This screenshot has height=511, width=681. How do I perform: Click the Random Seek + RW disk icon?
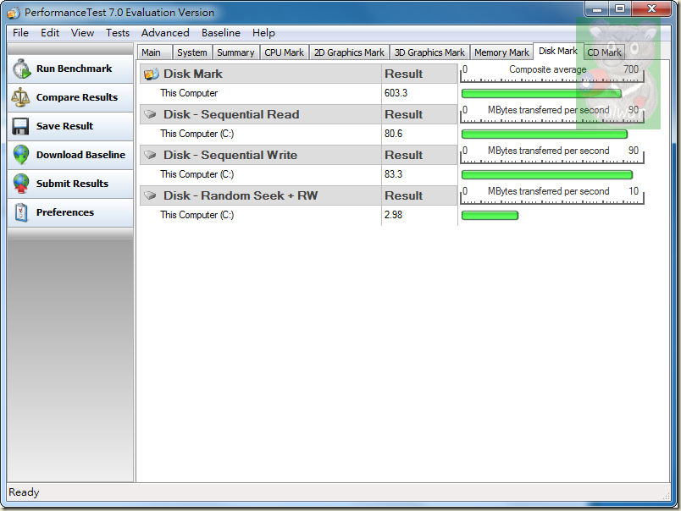tap(150, 195)
